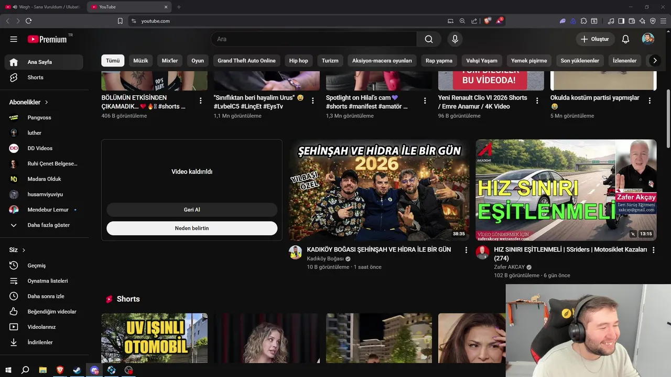Reload the page in the browser
671x377 pixels.
tap(28, 21)
